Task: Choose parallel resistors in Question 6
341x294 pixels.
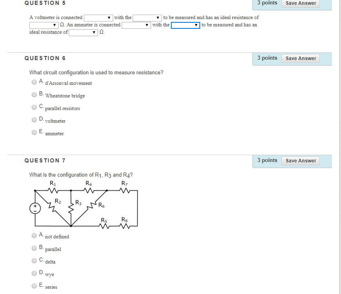Action: [x=34, y=107]
